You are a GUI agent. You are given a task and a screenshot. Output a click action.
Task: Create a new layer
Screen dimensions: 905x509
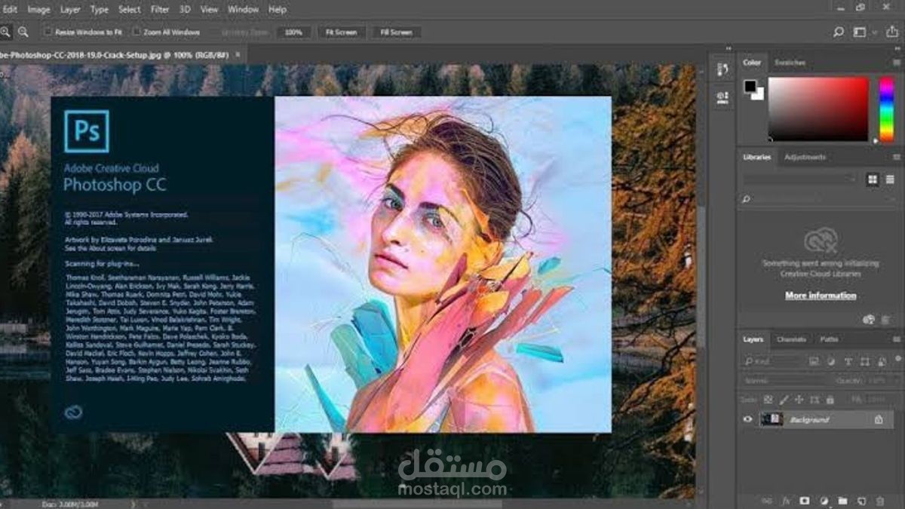[861, 500]
